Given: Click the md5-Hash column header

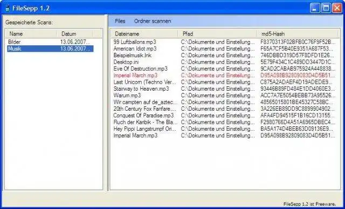Looking at the screenshot, I should click(298, 33).
